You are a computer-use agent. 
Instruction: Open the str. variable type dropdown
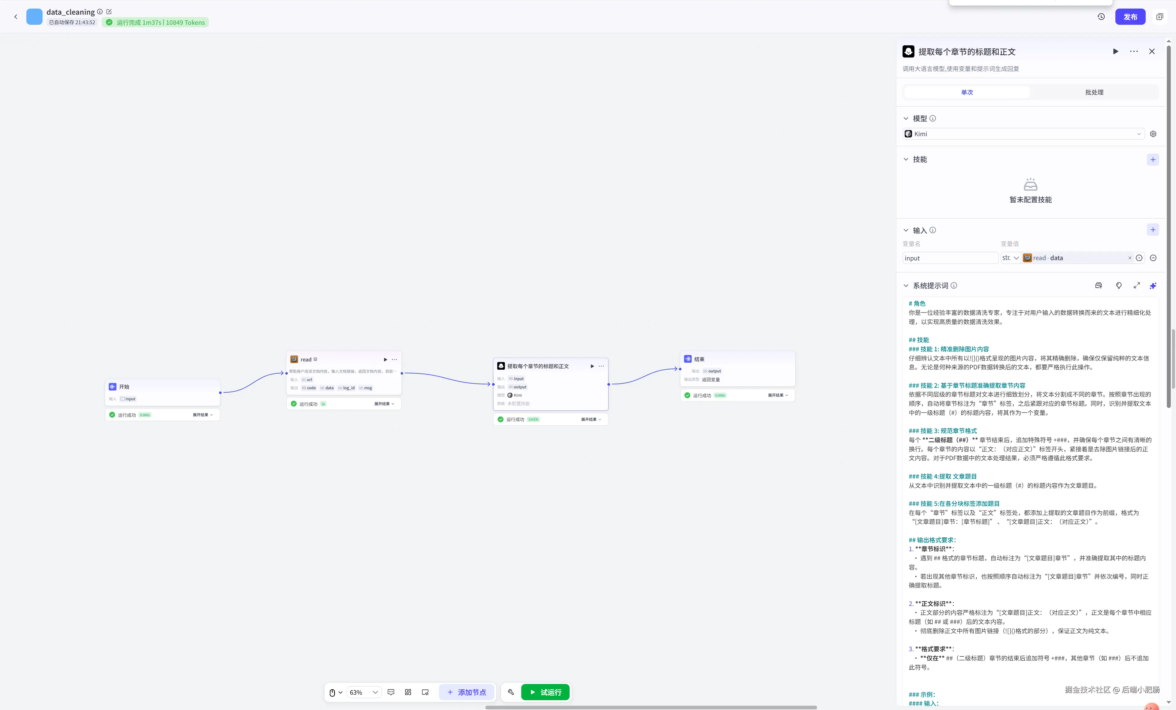tap(1010, 258)
